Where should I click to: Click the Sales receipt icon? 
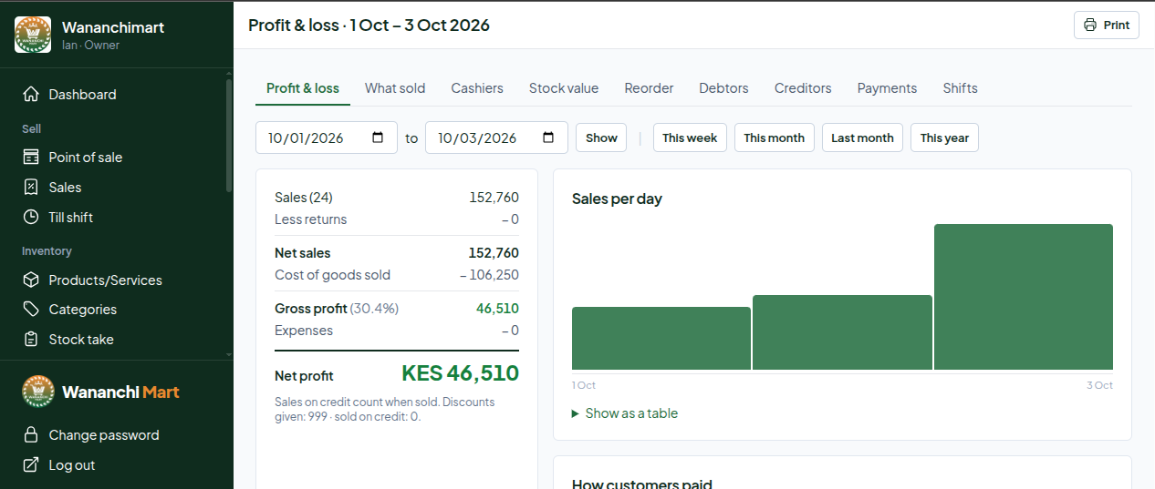tap(31, 188)
